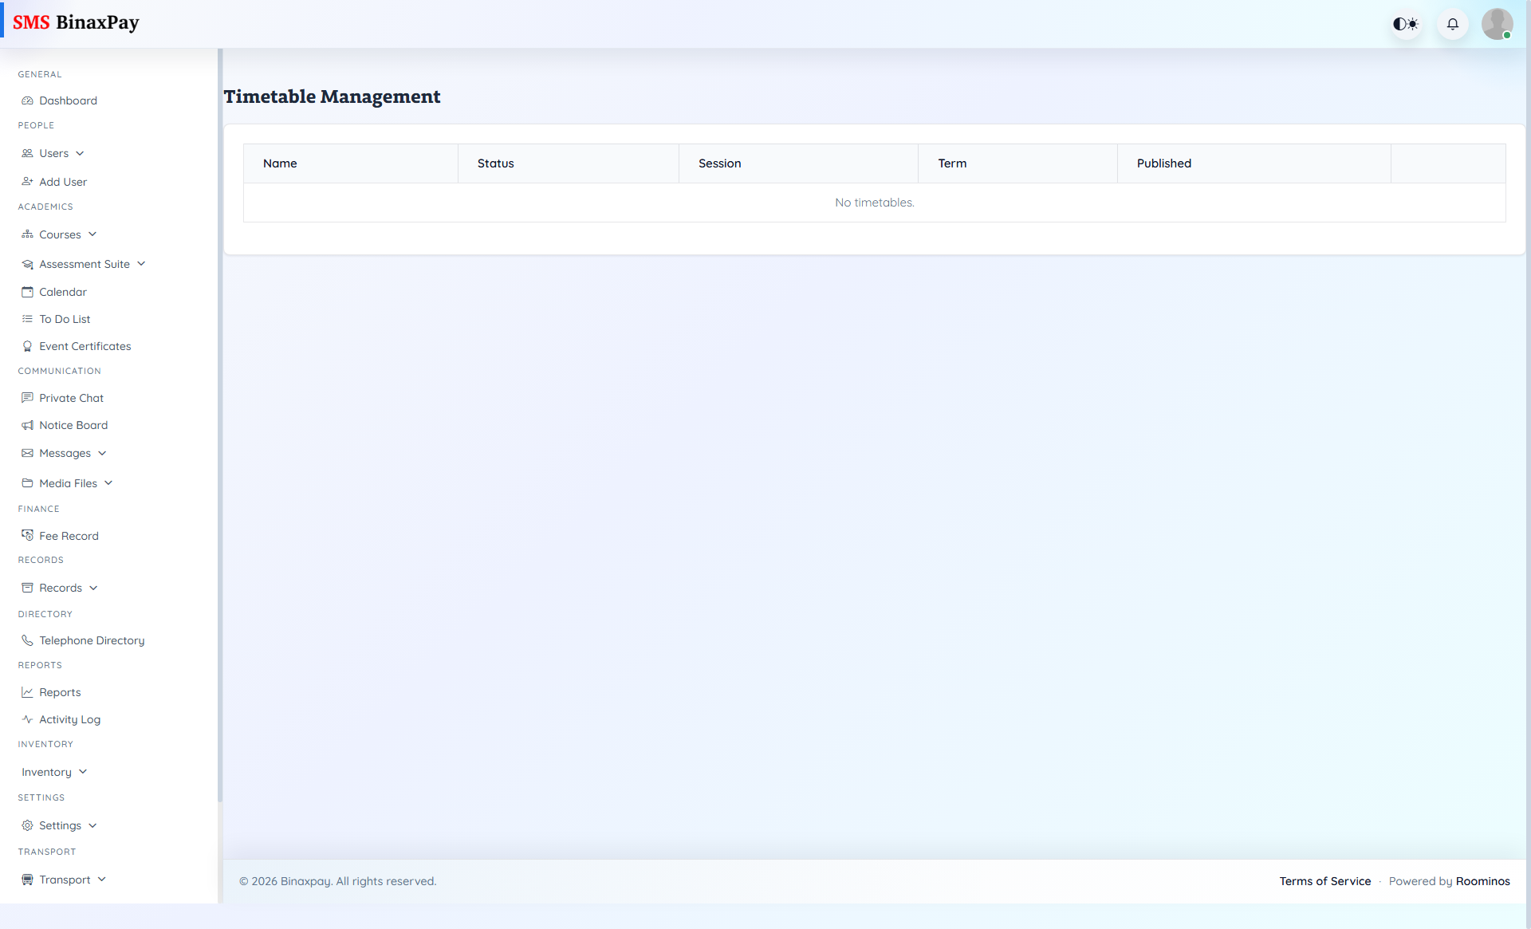Open the Calendar page

tap(63, 292)
